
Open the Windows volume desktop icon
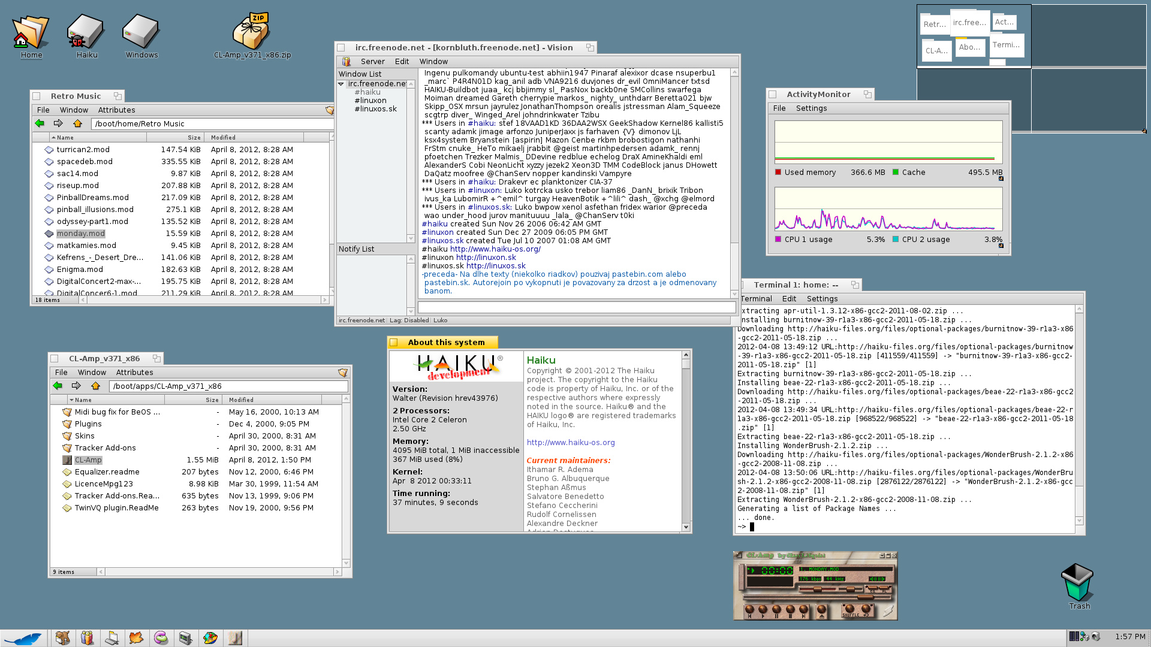pyautogui.click(x=141, y=36)
